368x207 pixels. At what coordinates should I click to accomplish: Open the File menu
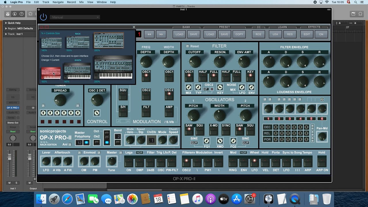28,2
